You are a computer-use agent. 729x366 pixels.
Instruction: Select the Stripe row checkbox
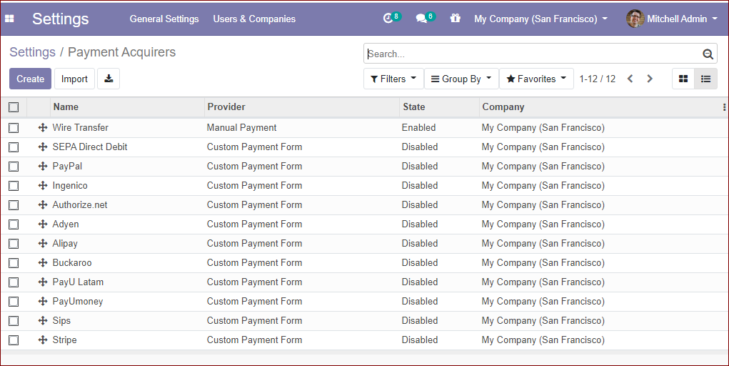point(14,340)
